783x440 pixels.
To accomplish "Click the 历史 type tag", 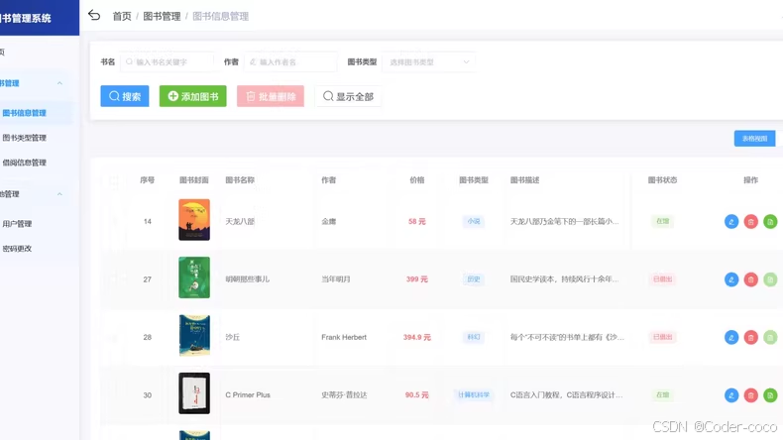I will point(474,279).
